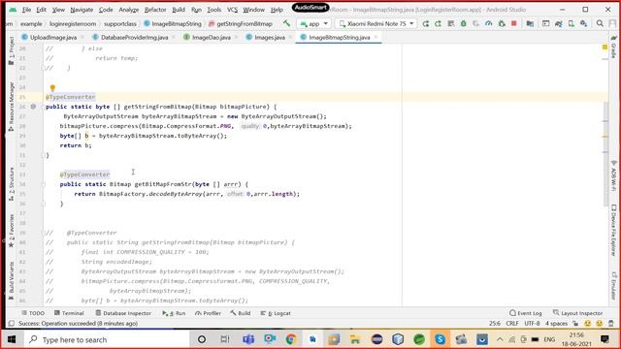The height and width of the screenshot is (349, 621).
Task: Click the editor vertical scrollbar
Action: tap(605, 153)
